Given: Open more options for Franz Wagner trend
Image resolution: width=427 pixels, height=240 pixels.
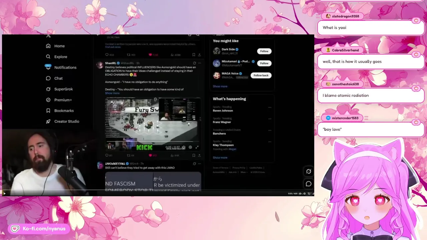Looking at the screenshot, I should tap(270, 119).
